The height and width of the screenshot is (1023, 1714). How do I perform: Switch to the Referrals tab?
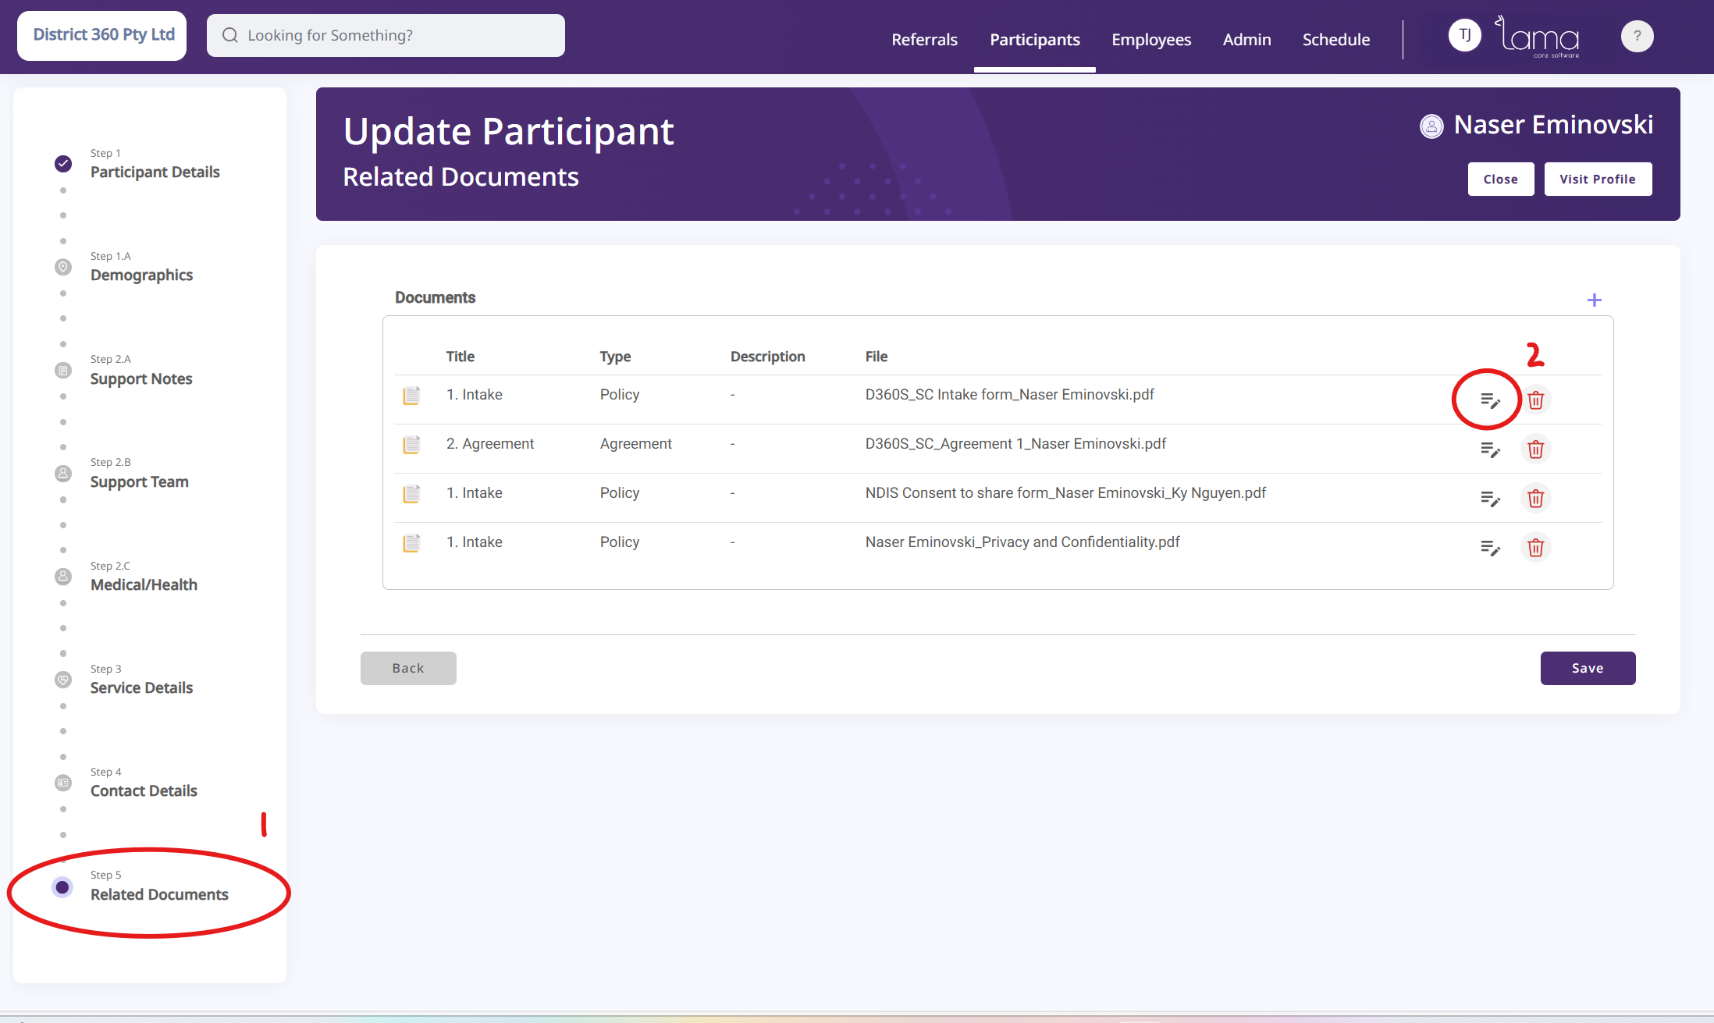pyautogui.click(x=924, y=39)
